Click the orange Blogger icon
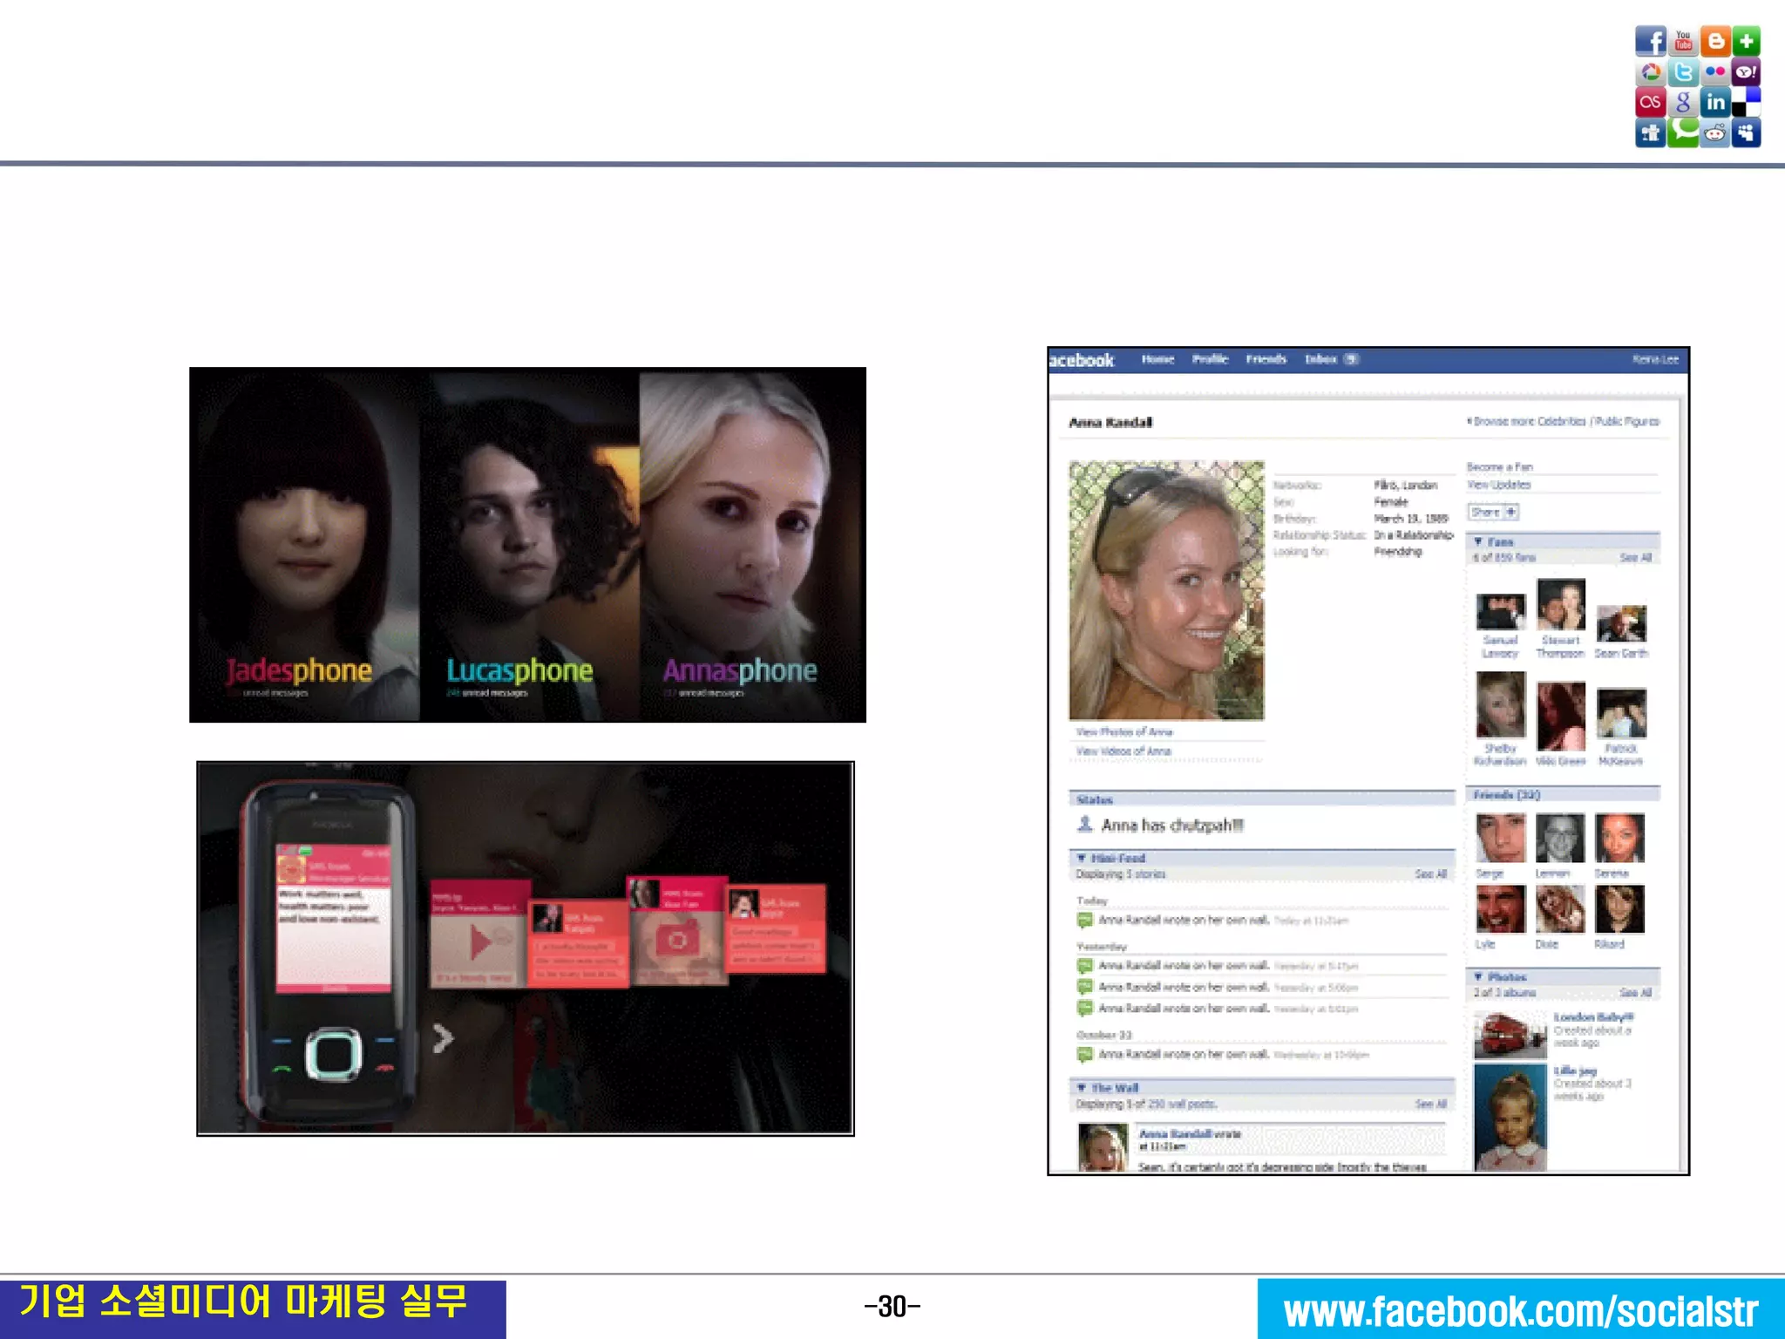The image size is (1785, 1339). point(1714,41)
